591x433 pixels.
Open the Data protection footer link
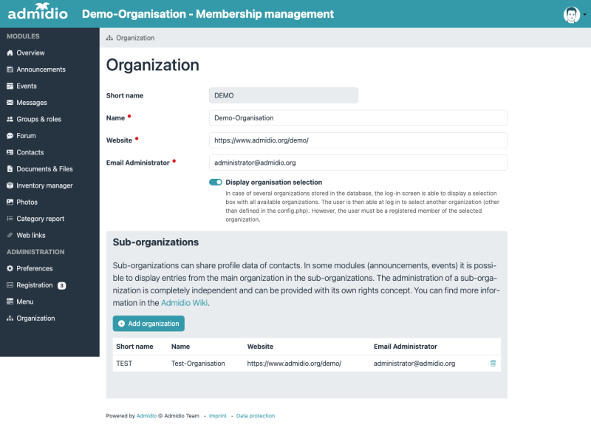point(256,416)
